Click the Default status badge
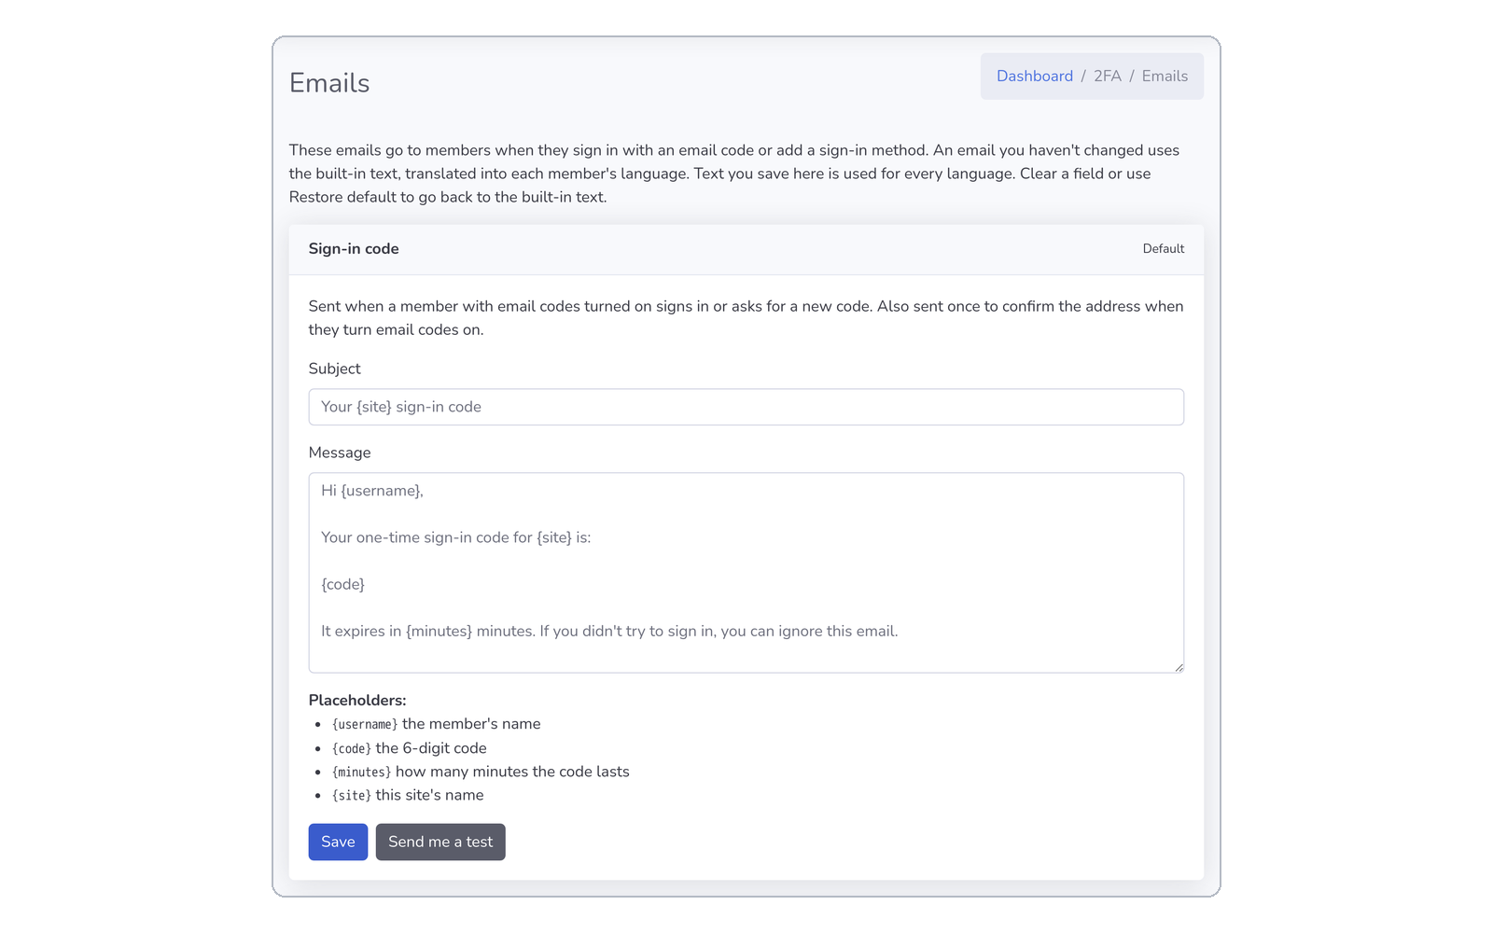 coord(1163,249)
